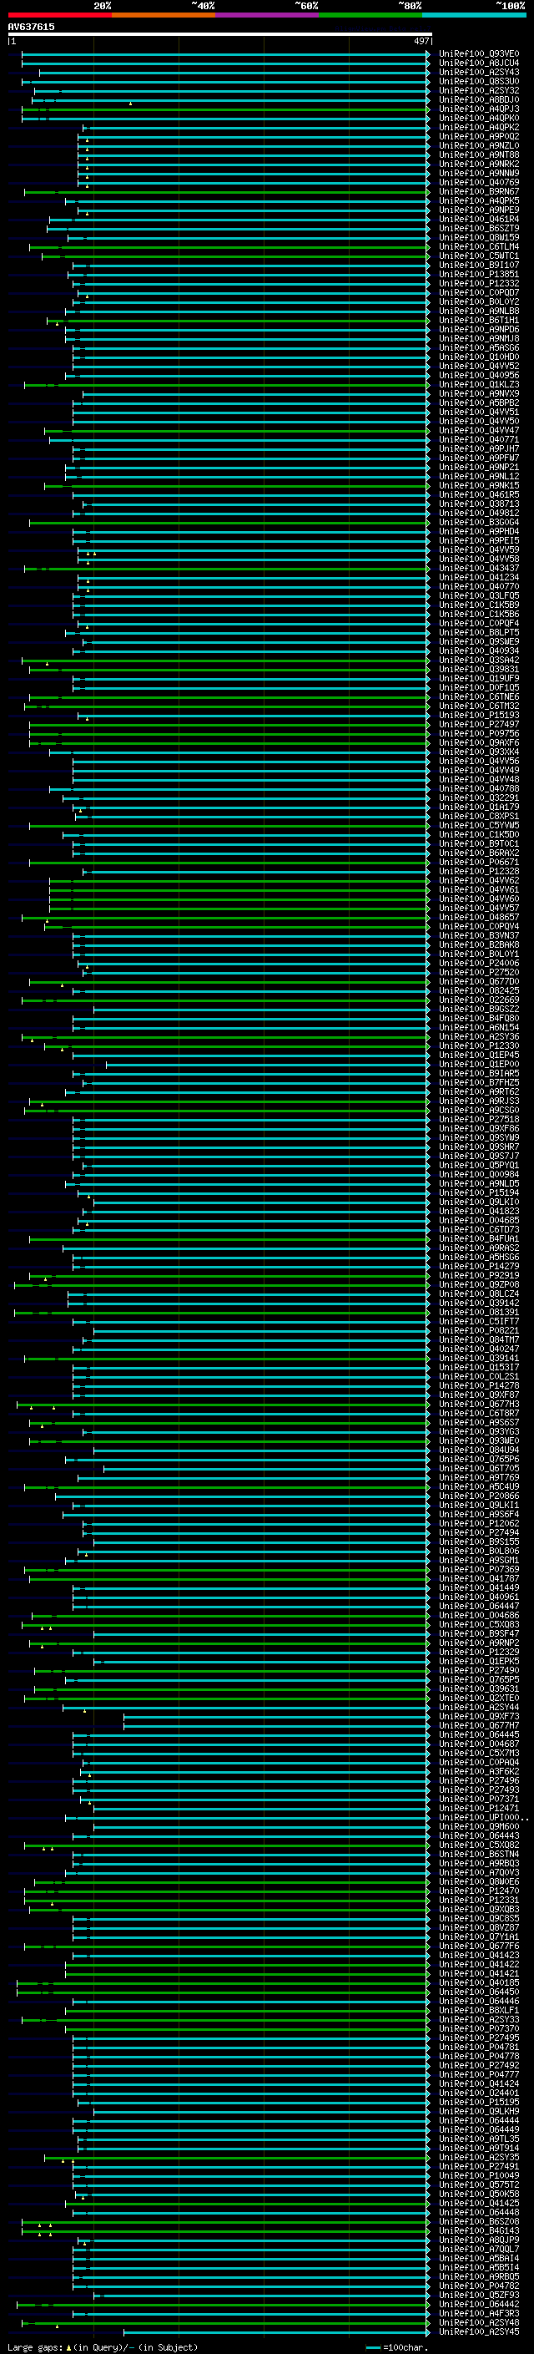Select the UniRef100_B9RN67 label

point(479,192)
